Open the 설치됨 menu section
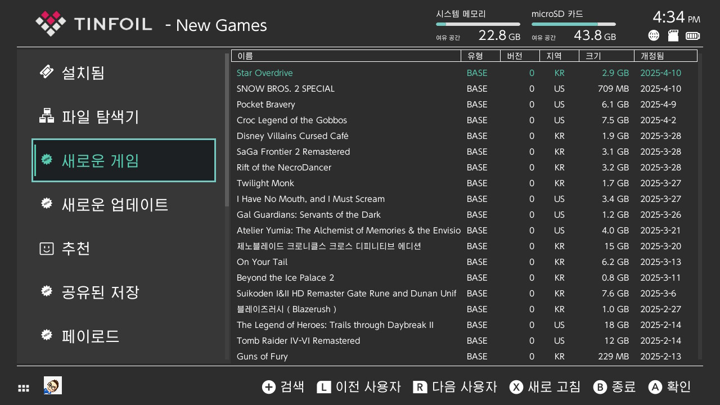This screenshot has width=720, height=405. click(x=124, y=73)
